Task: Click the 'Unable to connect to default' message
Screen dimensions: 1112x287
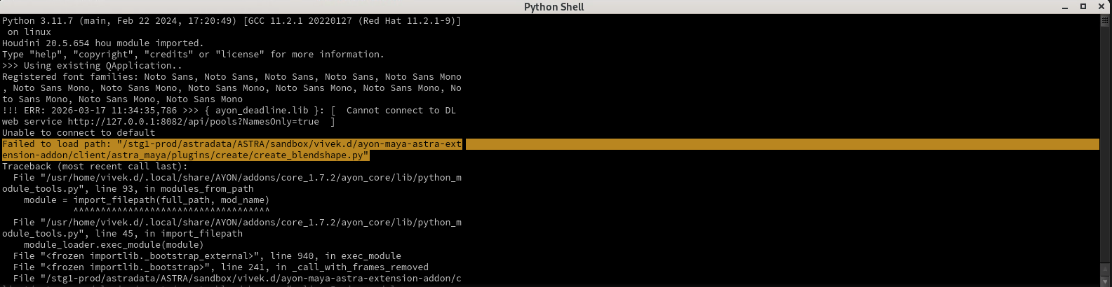Action: tap(79, 133)
